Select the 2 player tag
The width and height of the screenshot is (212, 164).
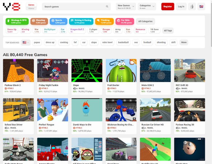[93, 30]
